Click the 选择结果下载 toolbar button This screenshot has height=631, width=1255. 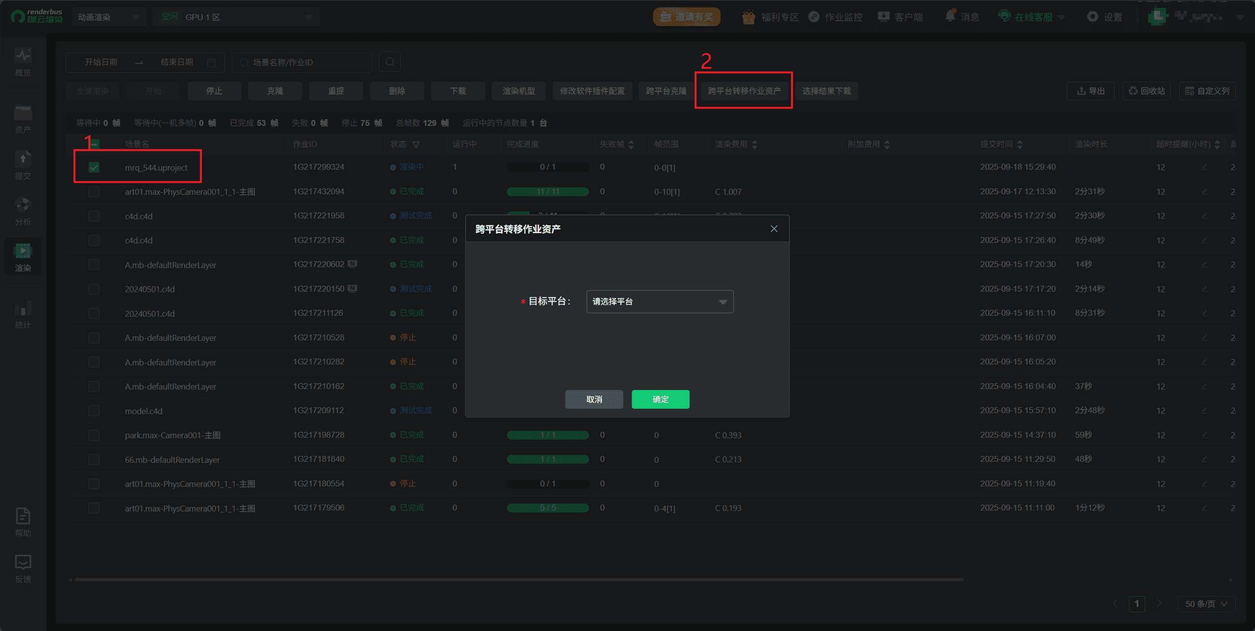click(x=826, y=91)
